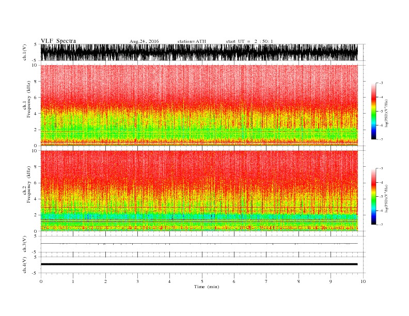Click the "VLF Spectra" plot title

click(58, 41)
